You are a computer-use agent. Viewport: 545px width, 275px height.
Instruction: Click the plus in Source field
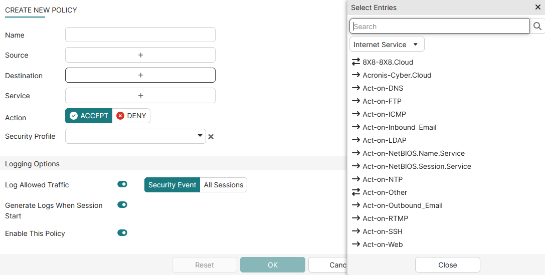(x=140, y=55)
